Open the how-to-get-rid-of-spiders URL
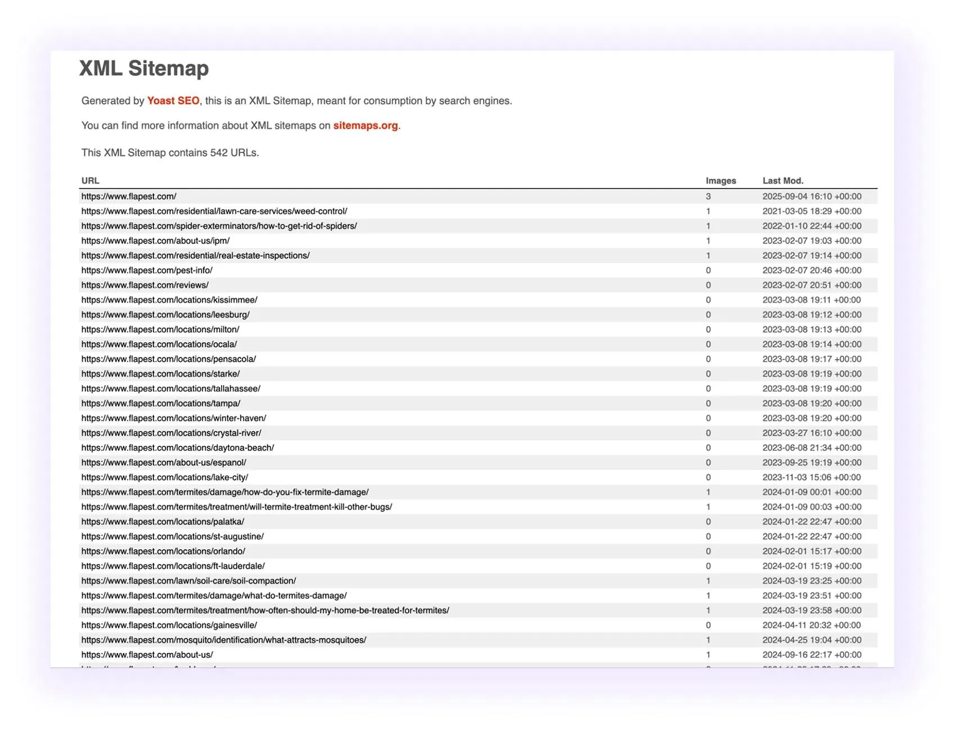The image size is (956, 730). [x=219, y=226]
